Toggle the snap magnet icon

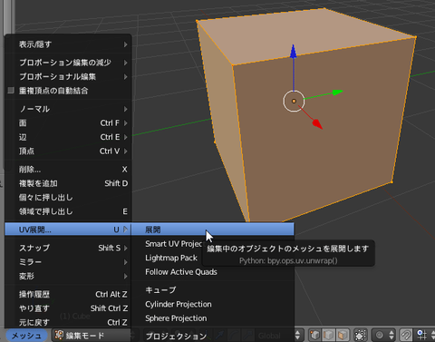click(406, 335)
